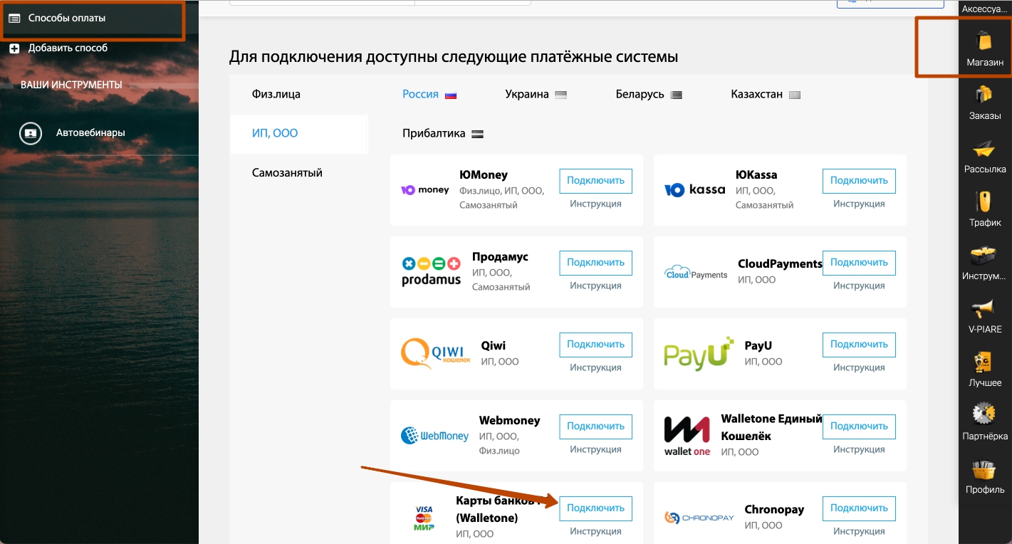Click the Автовебинары circle icon
Viewport: 1012px width, 544px height.
point(31,133)
